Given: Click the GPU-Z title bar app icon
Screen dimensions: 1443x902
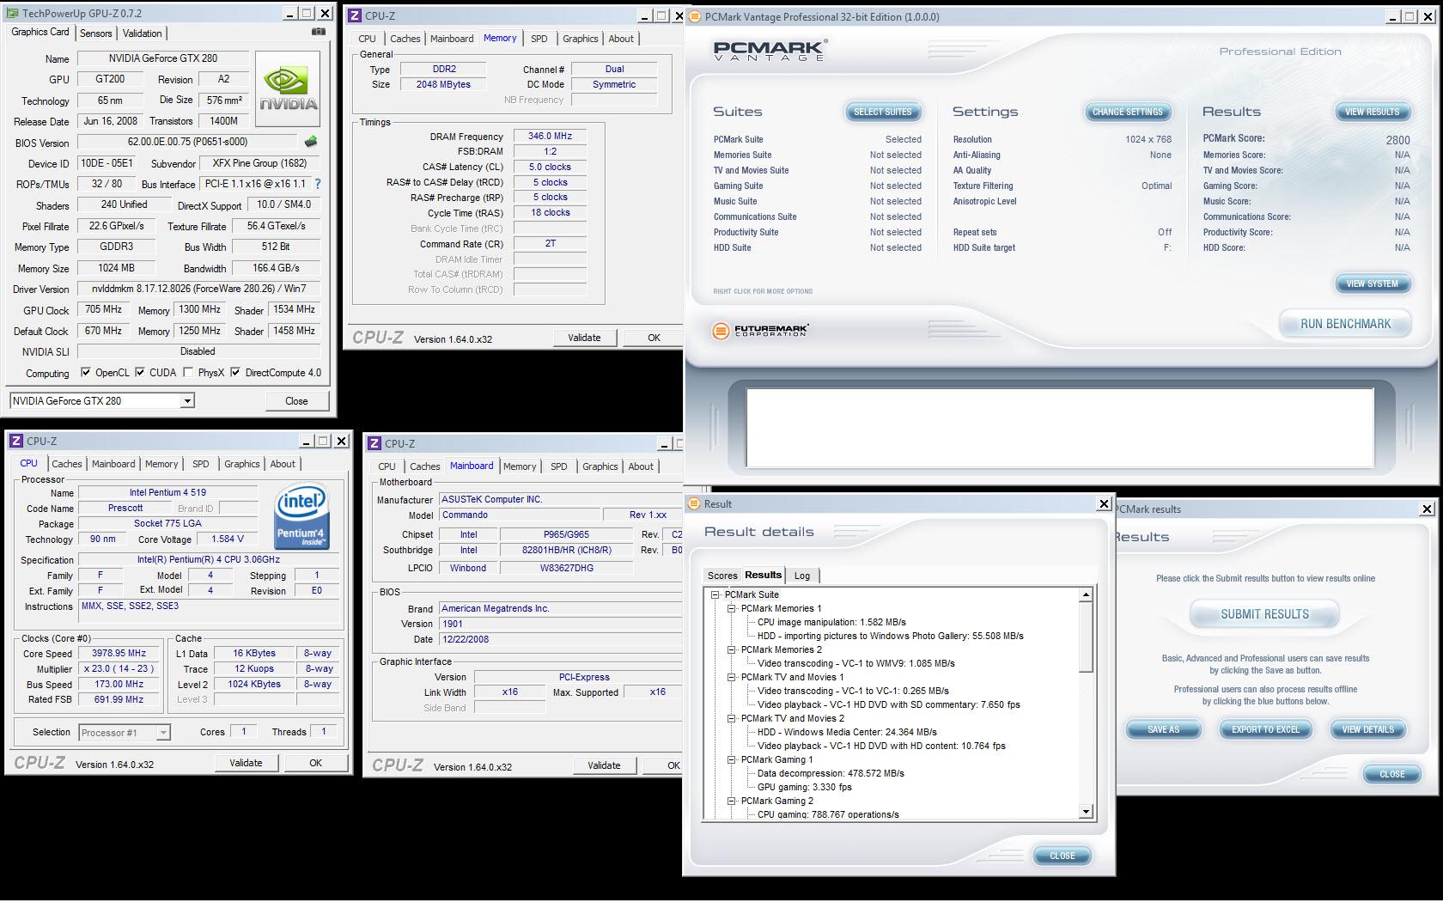Looking at the screenshot, I should [13, 13].
